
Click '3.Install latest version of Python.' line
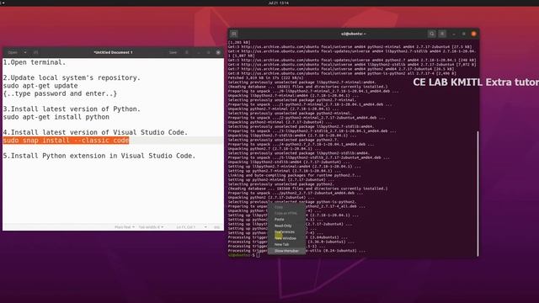click(x=72, y=109)
